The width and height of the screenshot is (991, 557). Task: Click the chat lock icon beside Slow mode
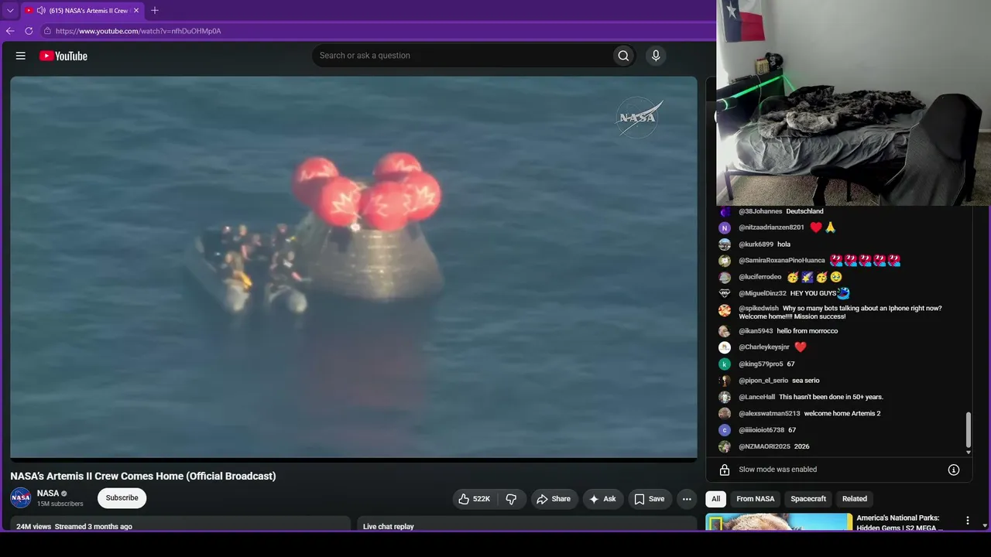tap(725, 470)
